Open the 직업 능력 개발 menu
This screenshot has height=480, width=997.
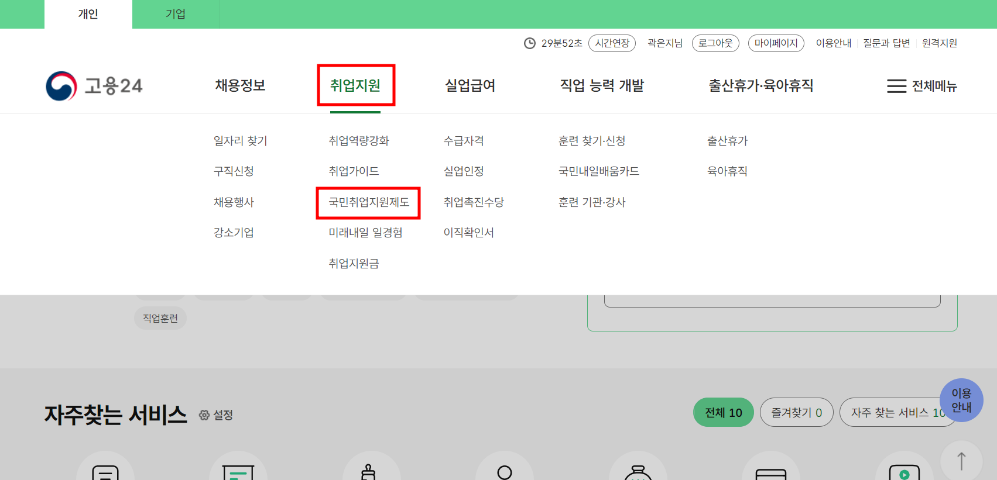click(x=602, y=85)
